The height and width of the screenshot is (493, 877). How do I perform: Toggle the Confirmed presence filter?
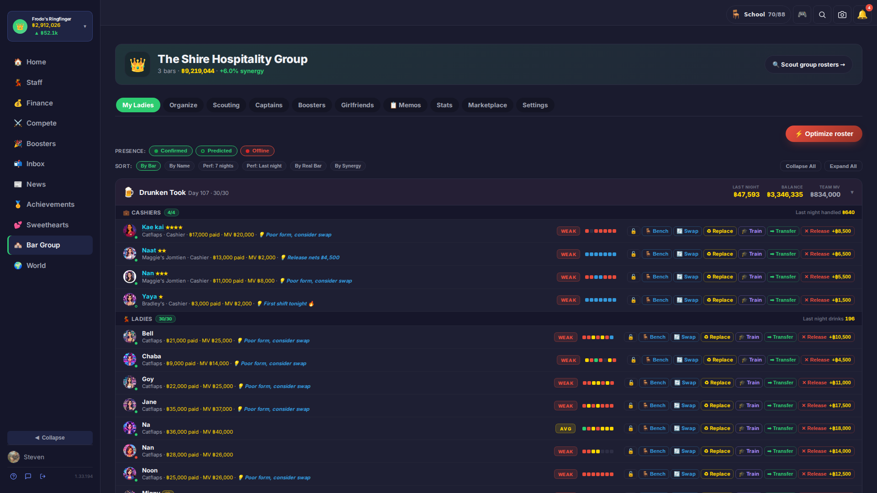[170, 151]
